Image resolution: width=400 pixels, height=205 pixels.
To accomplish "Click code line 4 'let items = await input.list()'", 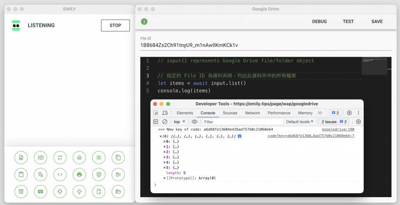I will pyautogui.click(x=202, y=83).
